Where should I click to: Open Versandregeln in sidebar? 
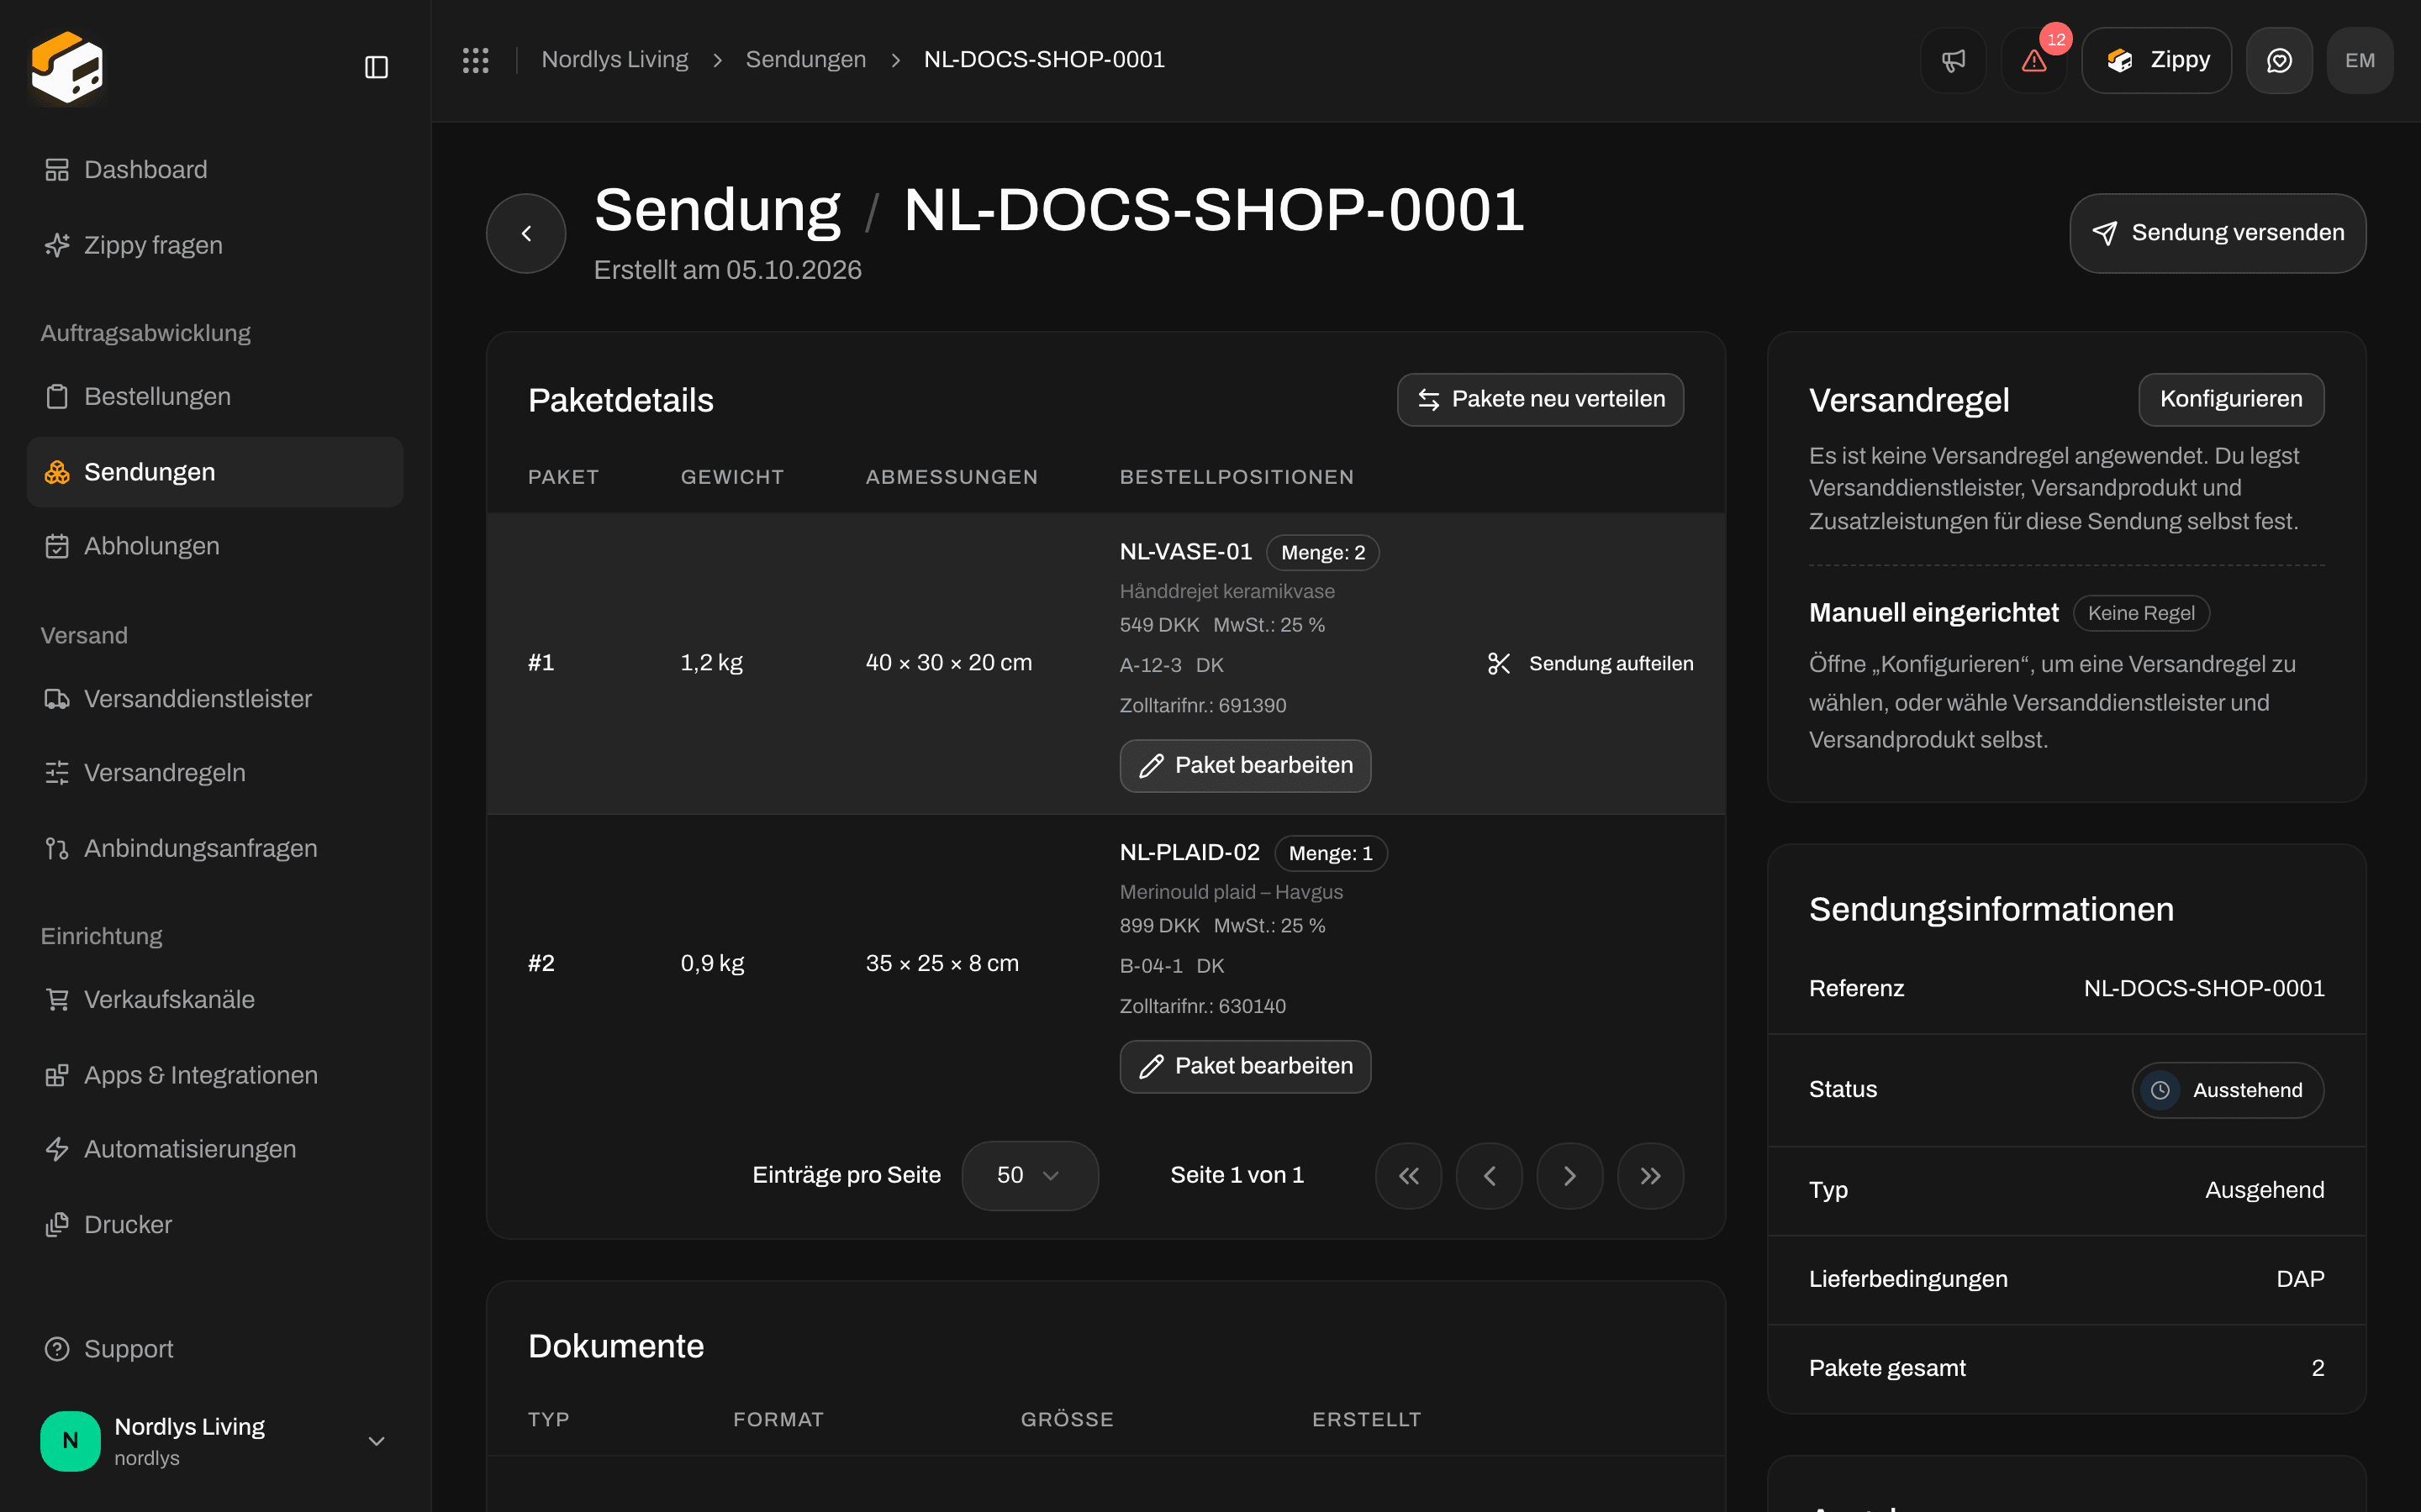(215, 772)
